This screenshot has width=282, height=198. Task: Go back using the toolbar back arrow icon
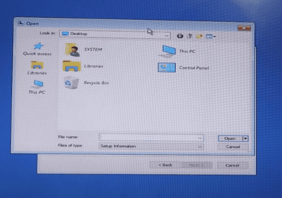[180, 36]
